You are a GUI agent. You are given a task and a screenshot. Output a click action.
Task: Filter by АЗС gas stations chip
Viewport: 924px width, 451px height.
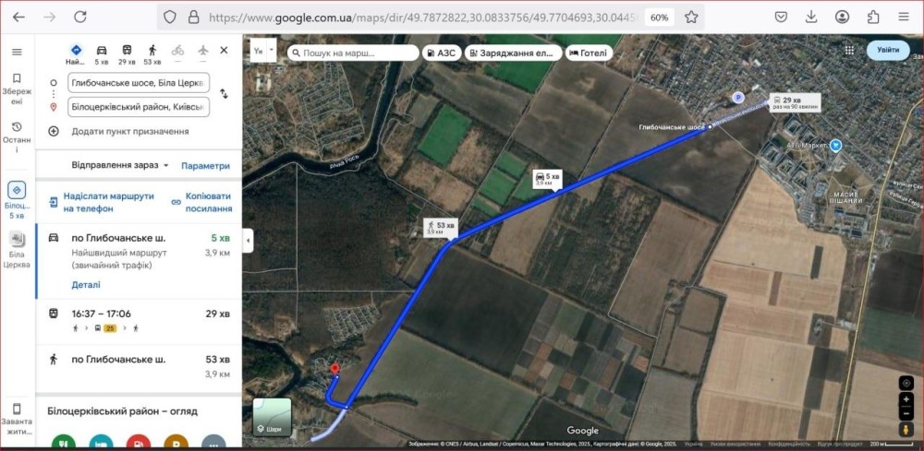pos(442,53)
